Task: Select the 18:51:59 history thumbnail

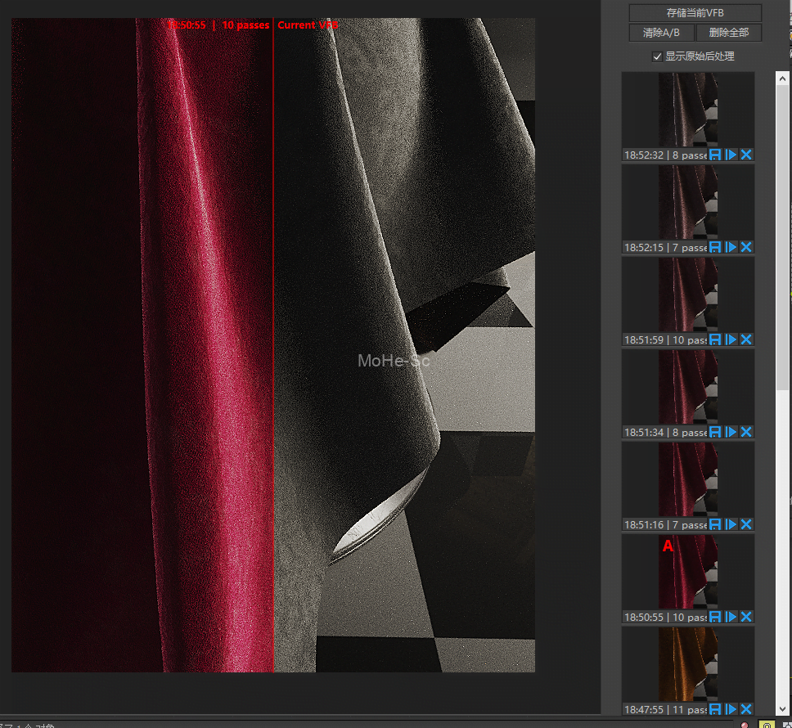Action: click(687, 294)
